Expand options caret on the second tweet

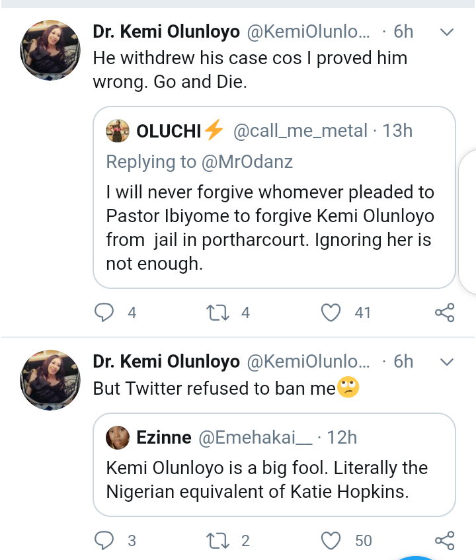point(447,362)
